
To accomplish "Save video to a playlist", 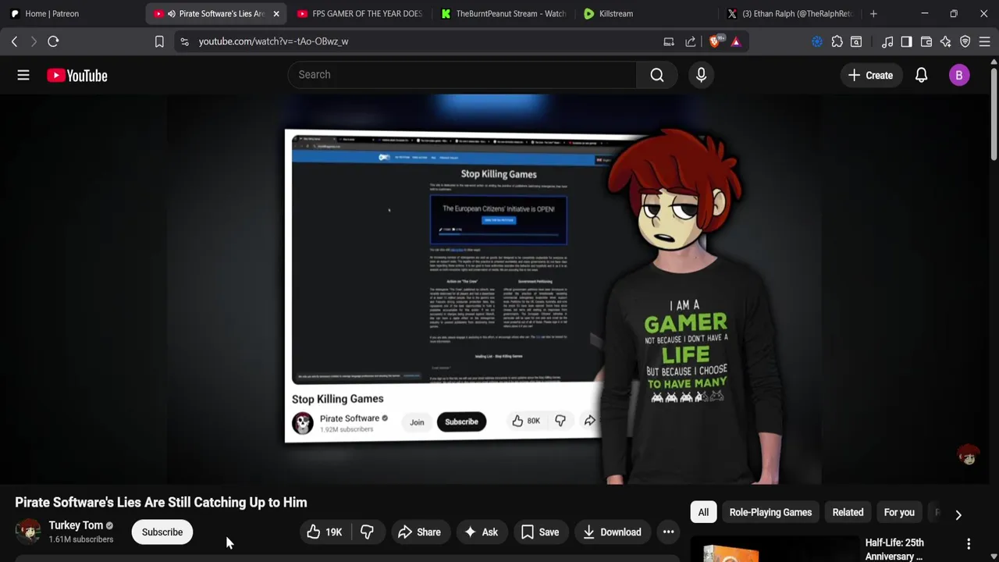I will click(540, 532).
